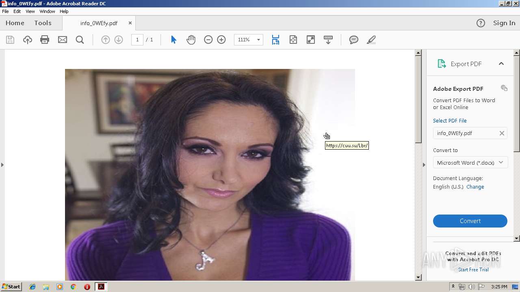Open the Windows Start menu

point(11,287)
